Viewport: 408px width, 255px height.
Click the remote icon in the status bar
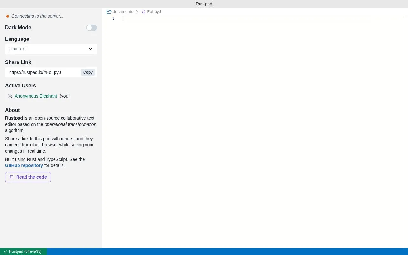[x=5, y=251]
